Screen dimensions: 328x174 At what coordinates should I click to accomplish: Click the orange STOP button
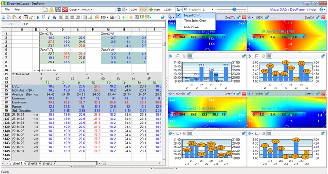pyautogui.click(x=143, y=9)
